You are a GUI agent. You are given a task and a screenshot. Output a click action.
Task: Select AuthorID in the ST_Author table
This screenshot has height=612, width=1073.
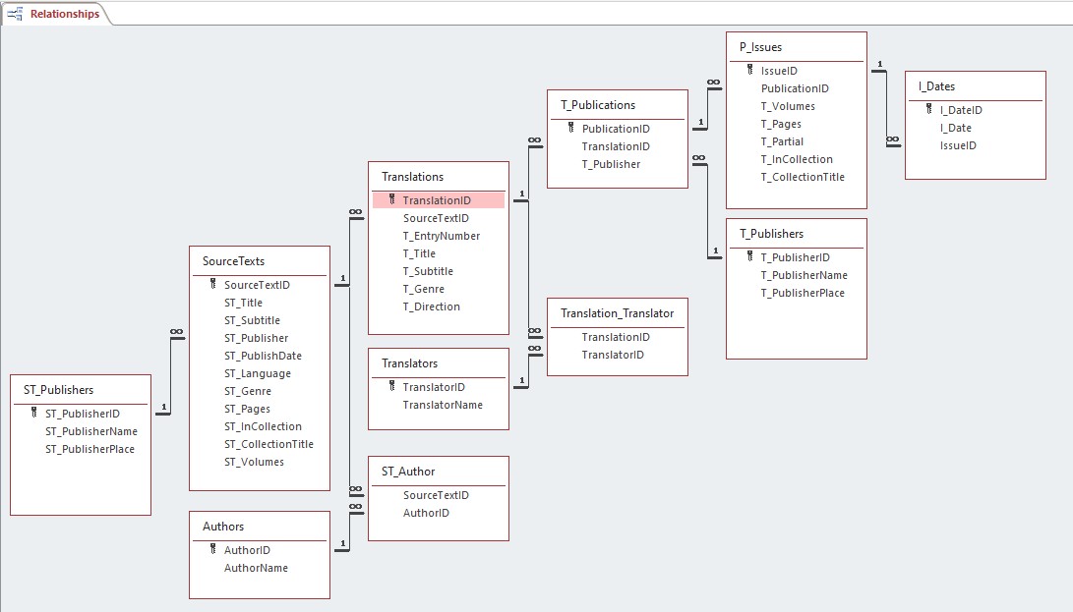pyautogui.click(x=426, y=513)
